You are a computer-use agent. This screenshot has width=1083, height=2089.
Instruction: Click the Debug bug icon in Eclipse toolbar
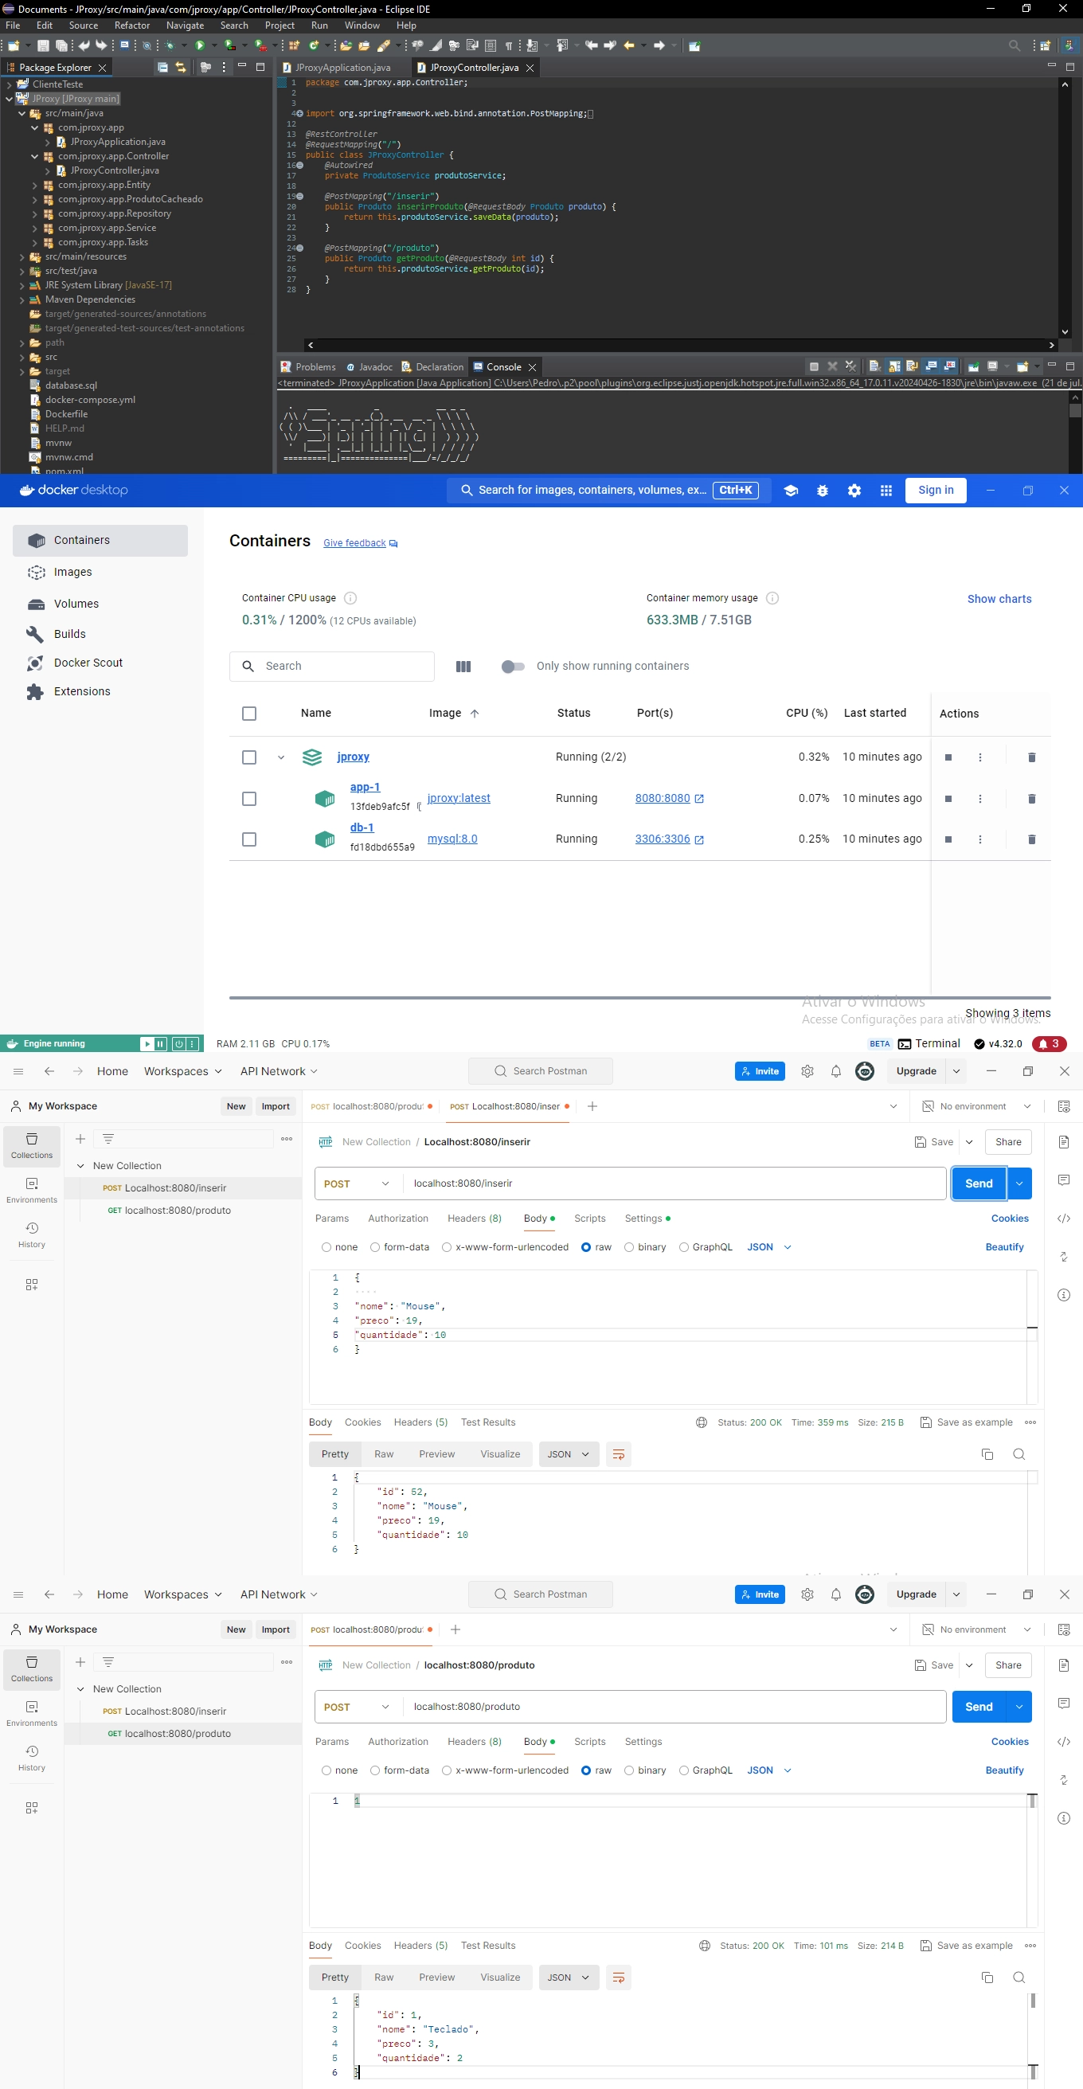point(170,45)
